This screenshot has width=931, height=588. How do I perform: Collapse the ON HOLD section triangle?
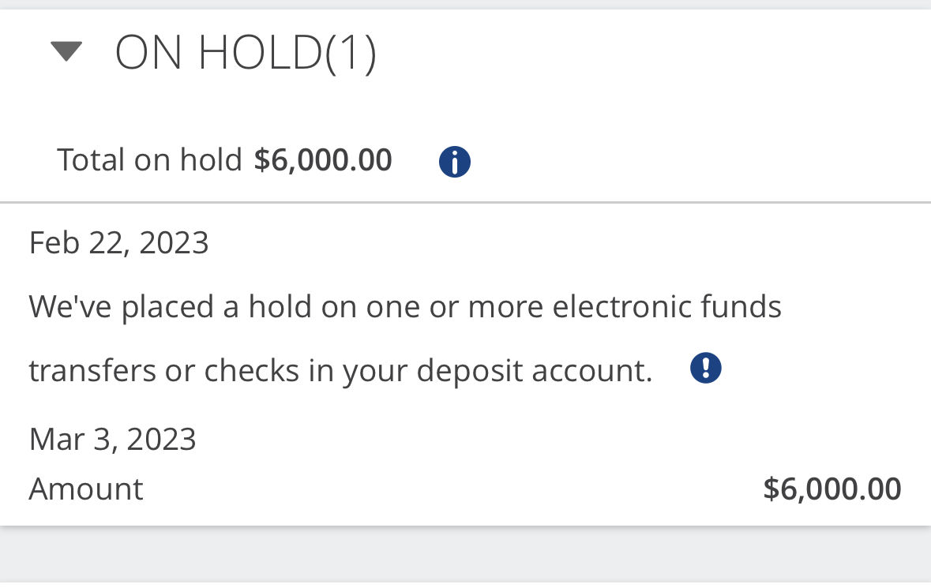pyautogui.click(x=66, y=51)
